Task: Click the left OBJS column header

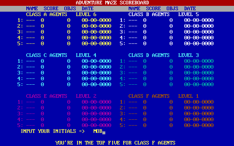Action: [x=70, y=8]
